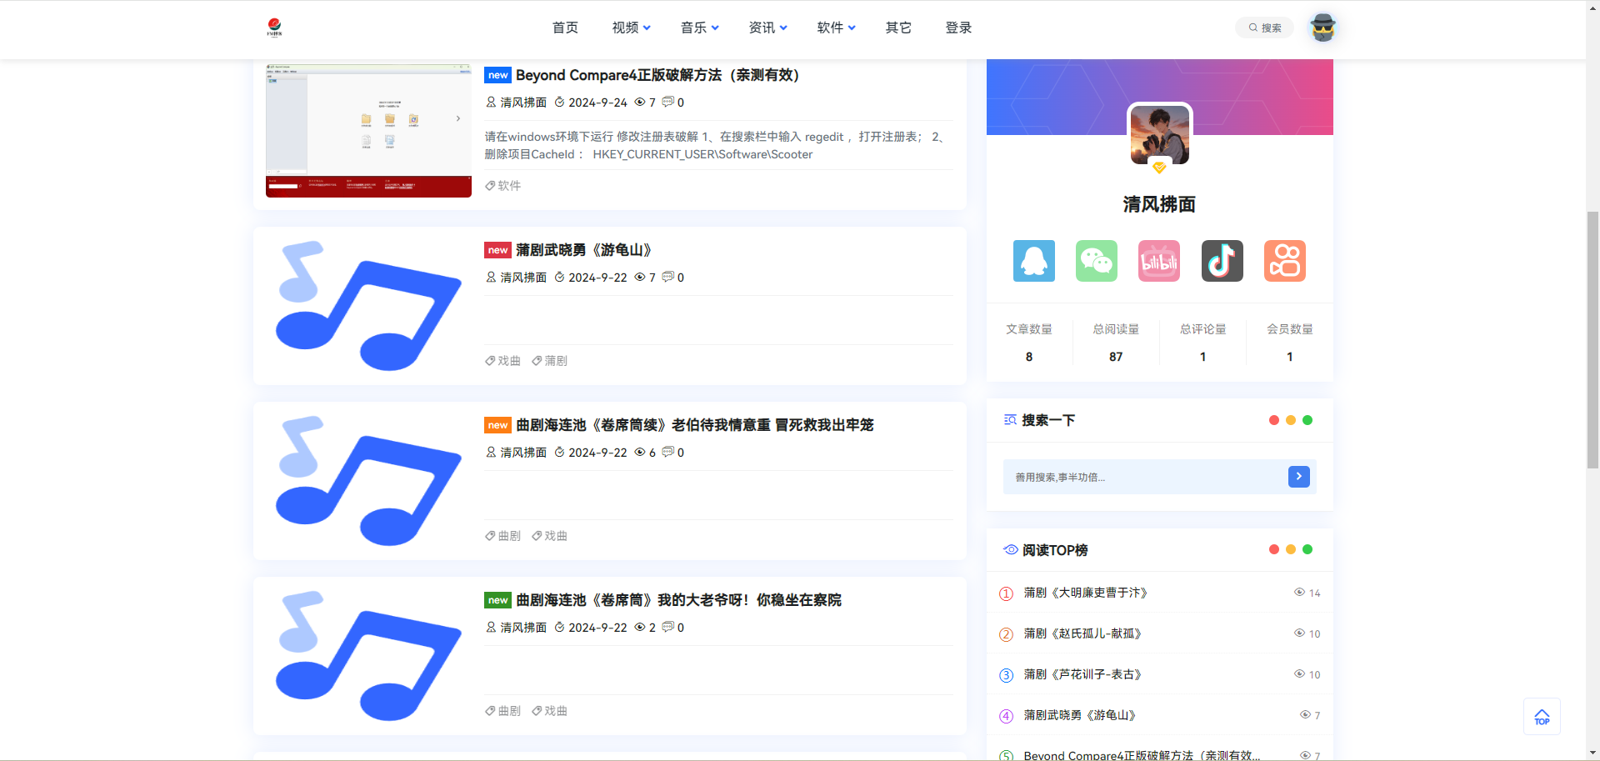Open 曲剧海连池《卷席筒》我的大老爷呀 post title
Screen dimensions: 1600x761
678,600
